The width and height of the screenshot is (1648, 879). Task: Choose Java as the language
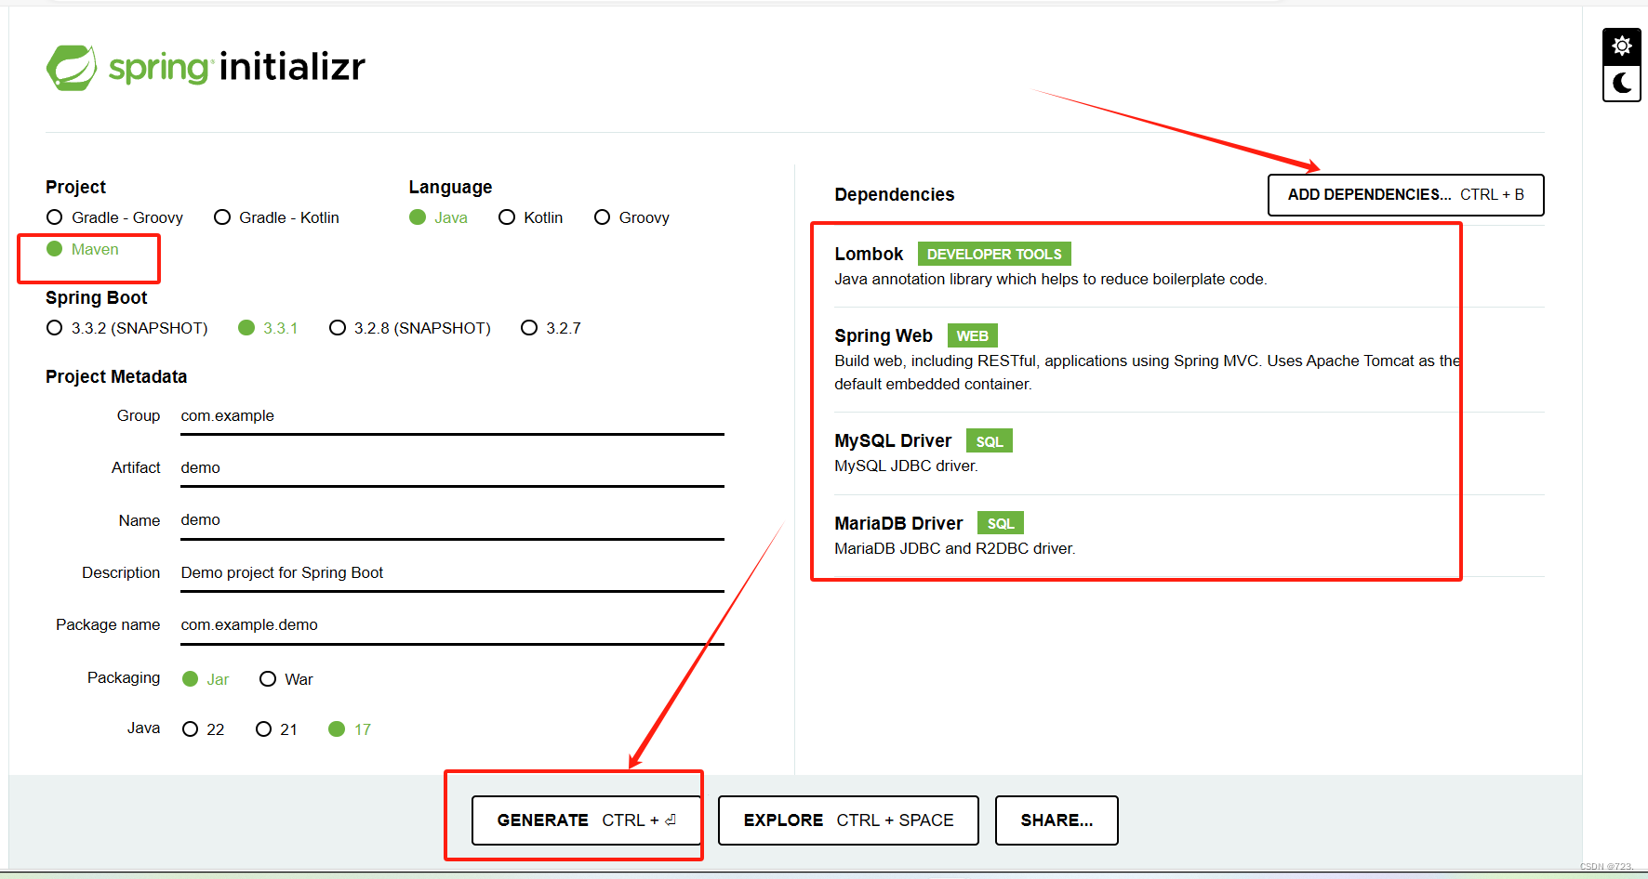(439, 217)
